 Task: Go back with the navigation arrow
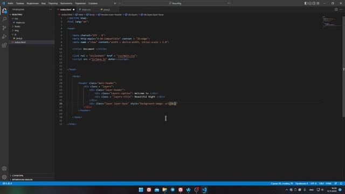point(115,3)
